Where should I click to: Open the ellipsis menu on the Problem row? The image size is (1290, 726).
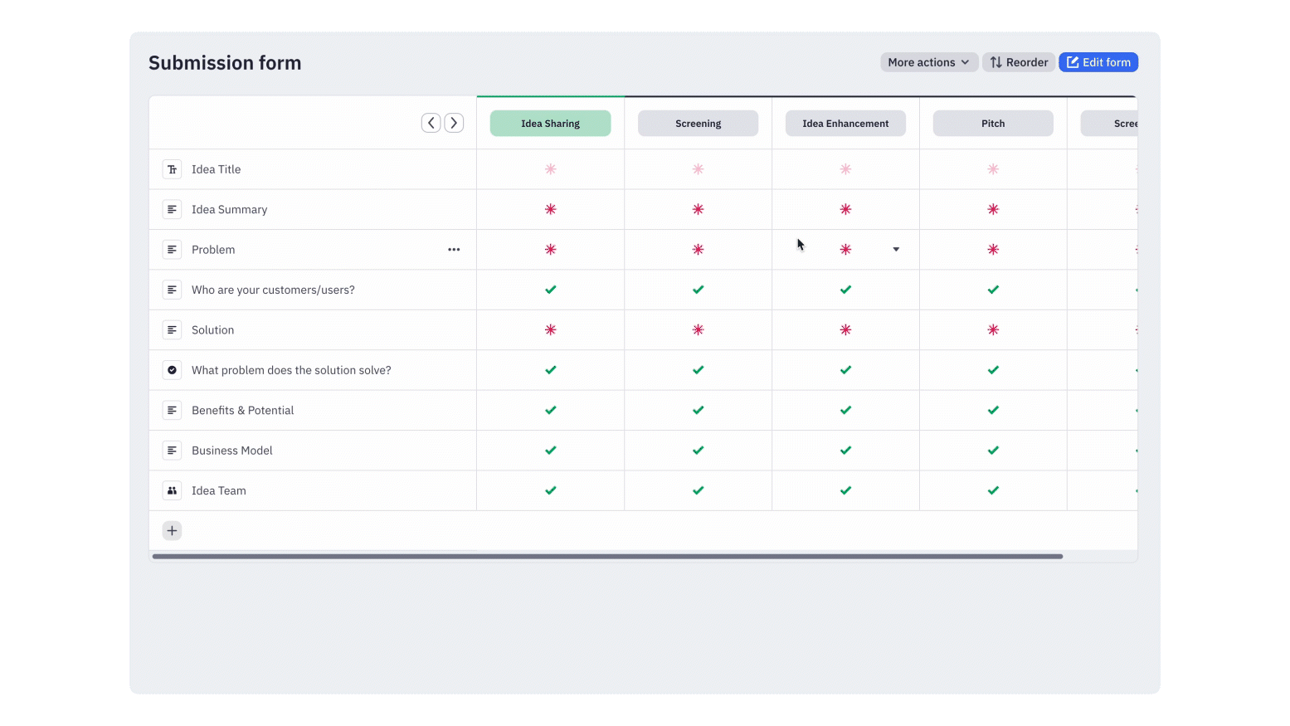[x=454, y=249]
